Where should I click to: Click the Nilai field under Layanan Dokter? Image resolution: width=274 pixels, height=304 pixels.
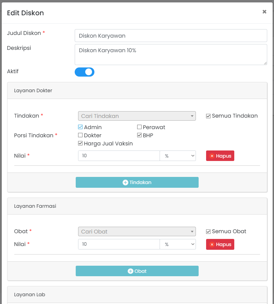[119, 156]
